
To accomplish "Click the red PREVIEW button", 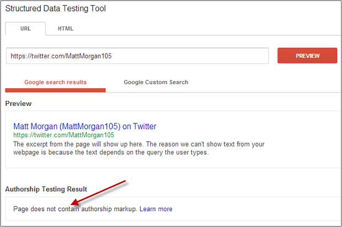I will [307, 56].
